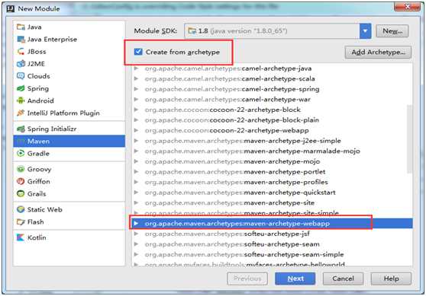The image size is (426, 296).
Task: Choose Kotlin module type
Action: [69, 237]
